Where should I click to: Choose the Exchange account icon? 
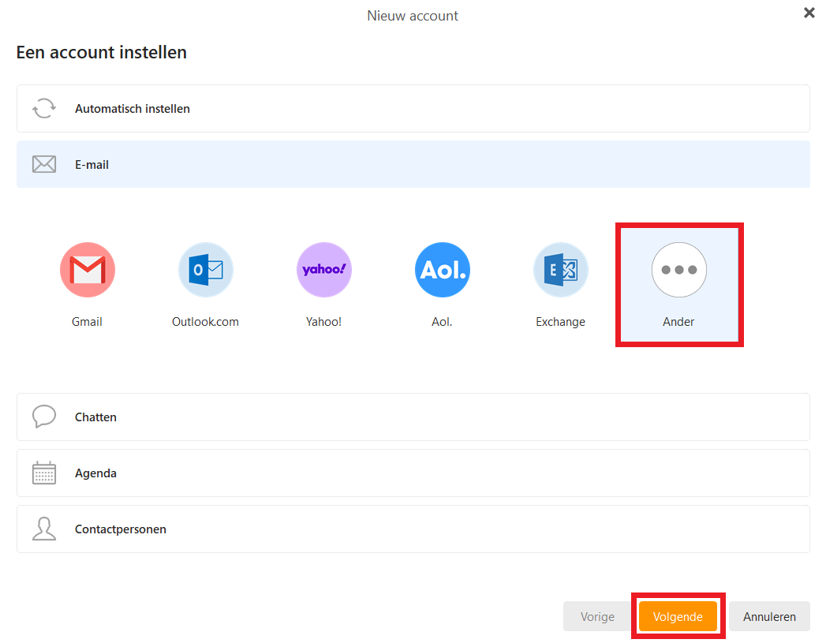click(560, 270)
